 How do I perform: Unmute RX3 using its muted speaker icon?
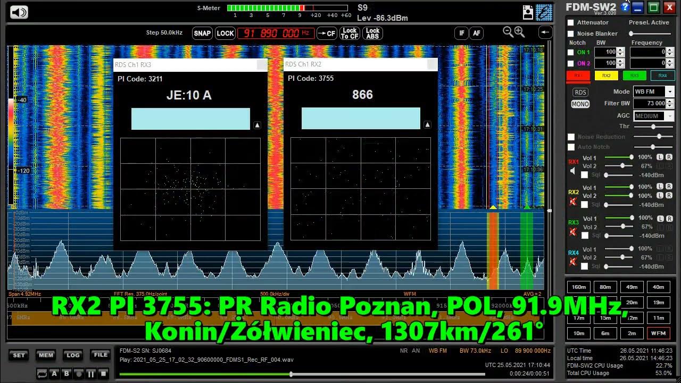coord(573,232)
